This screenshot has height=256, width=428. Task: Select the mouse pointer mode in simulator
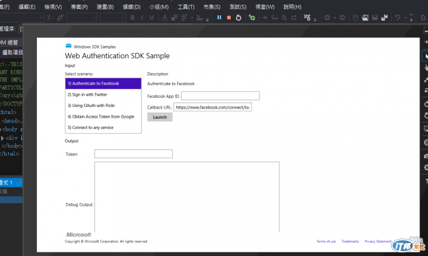pos(425,57)
